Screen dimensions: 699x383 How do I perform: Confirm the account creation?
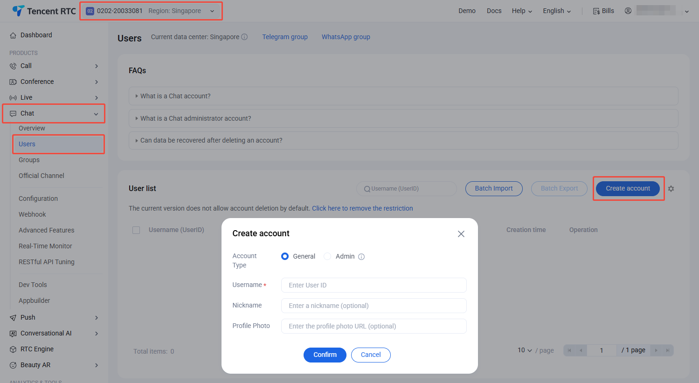(x=325, y=355)
